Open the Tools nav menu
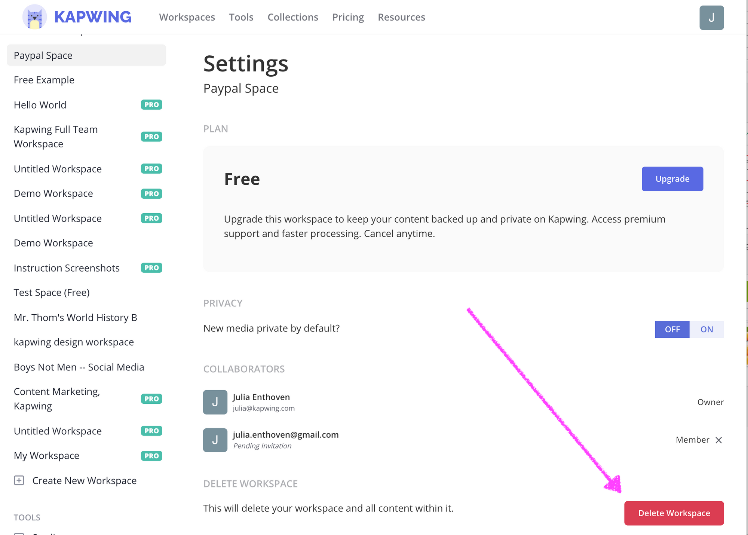The height and width of the screenshot is (535, 748). click(x=241, y=17)
